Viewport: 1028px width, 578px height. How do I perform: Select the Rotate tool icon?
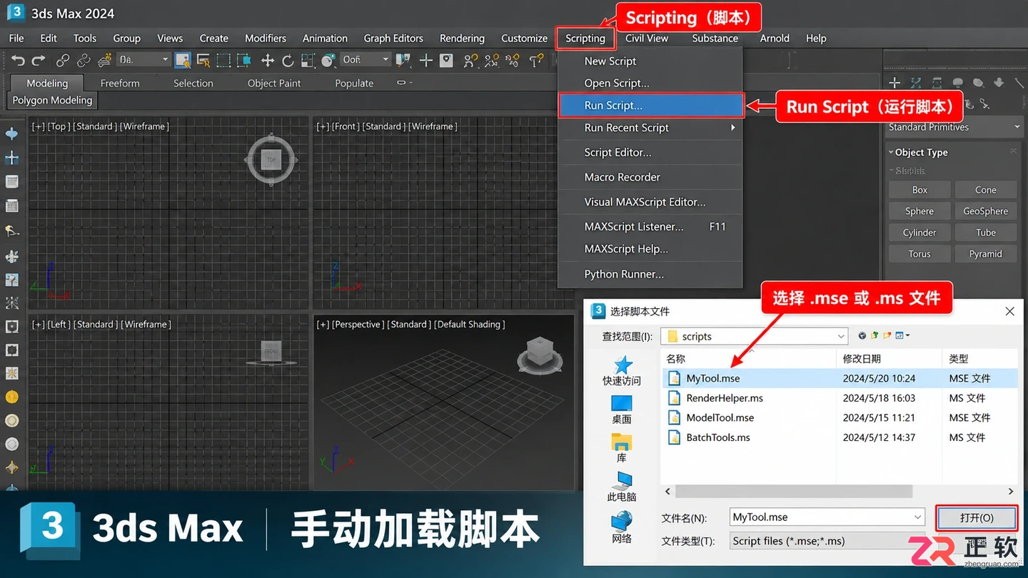pyautogui.click(x=288, y=61)
